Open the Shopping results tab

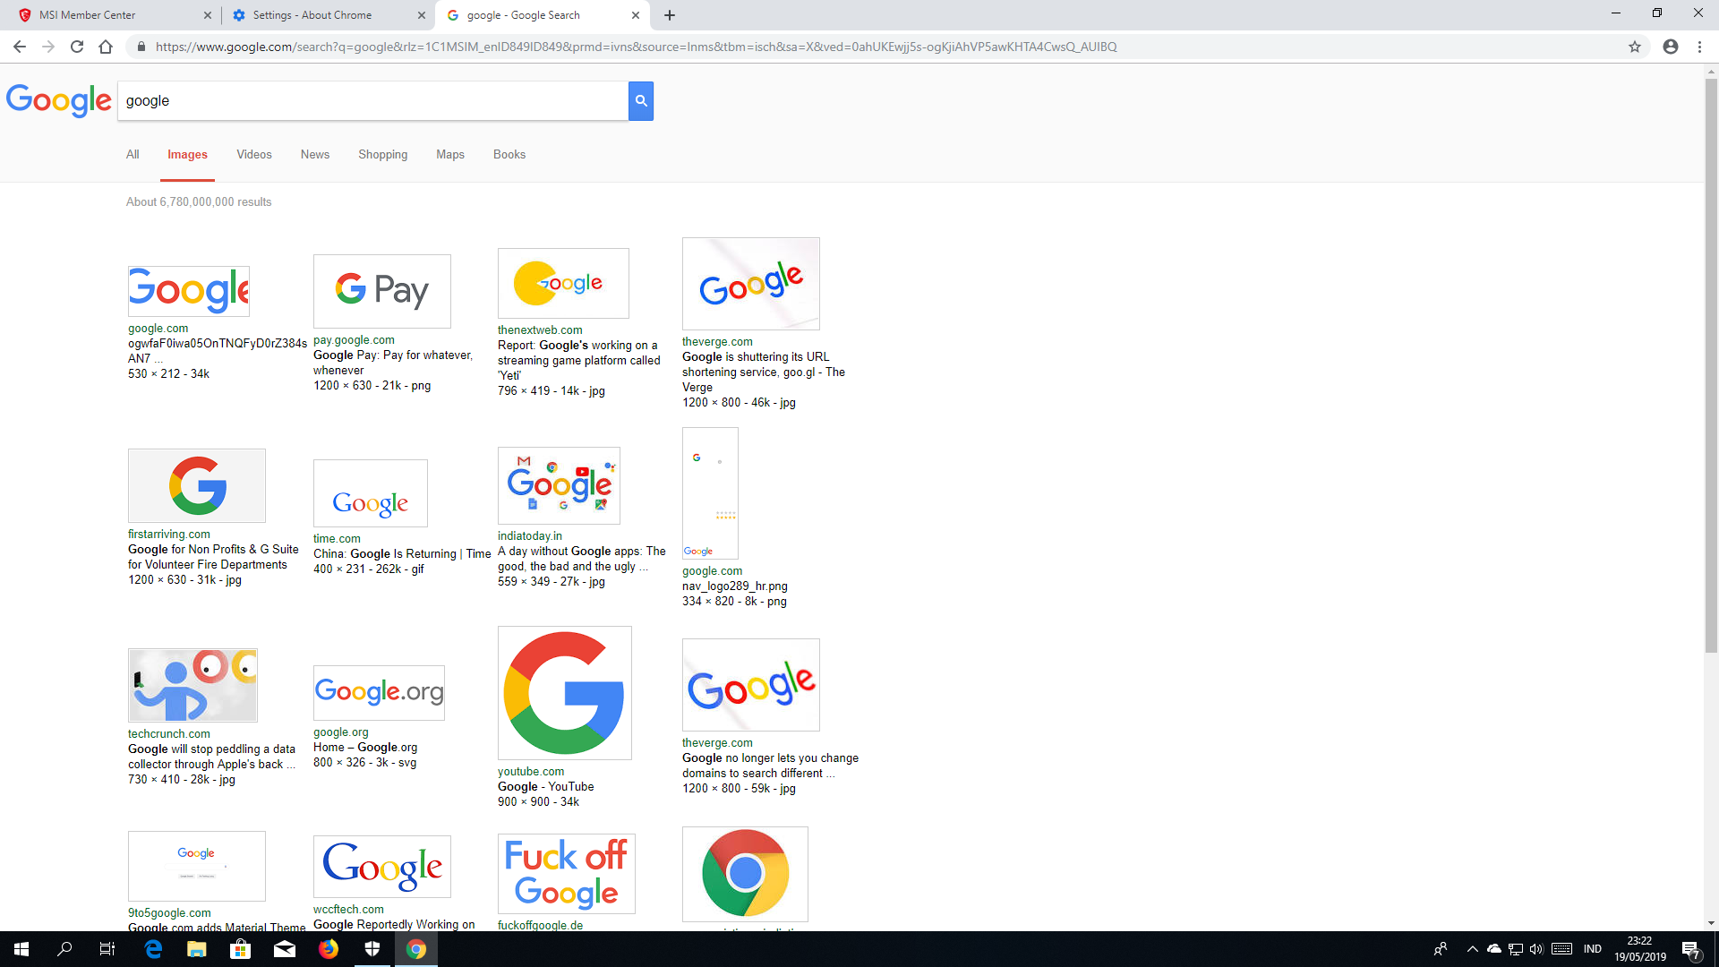[383, 154]
